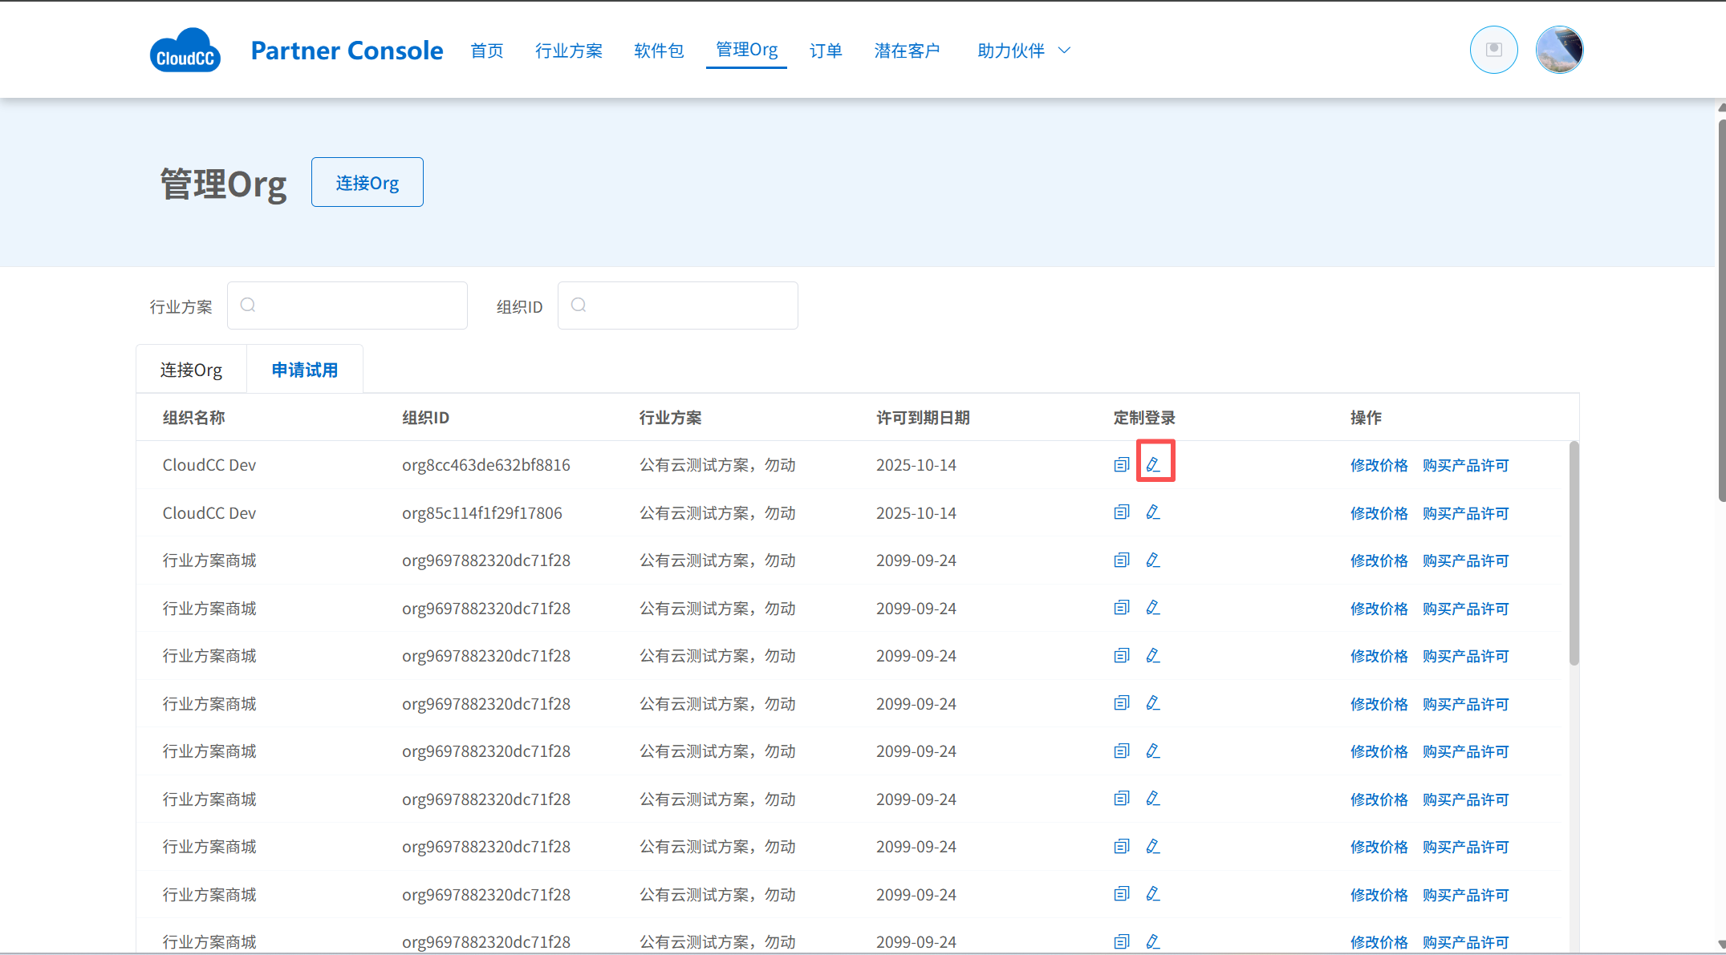The image size is (1726, 955).
Task: Click search icon in 行业方案 filter field
Action: pos(248,305)
